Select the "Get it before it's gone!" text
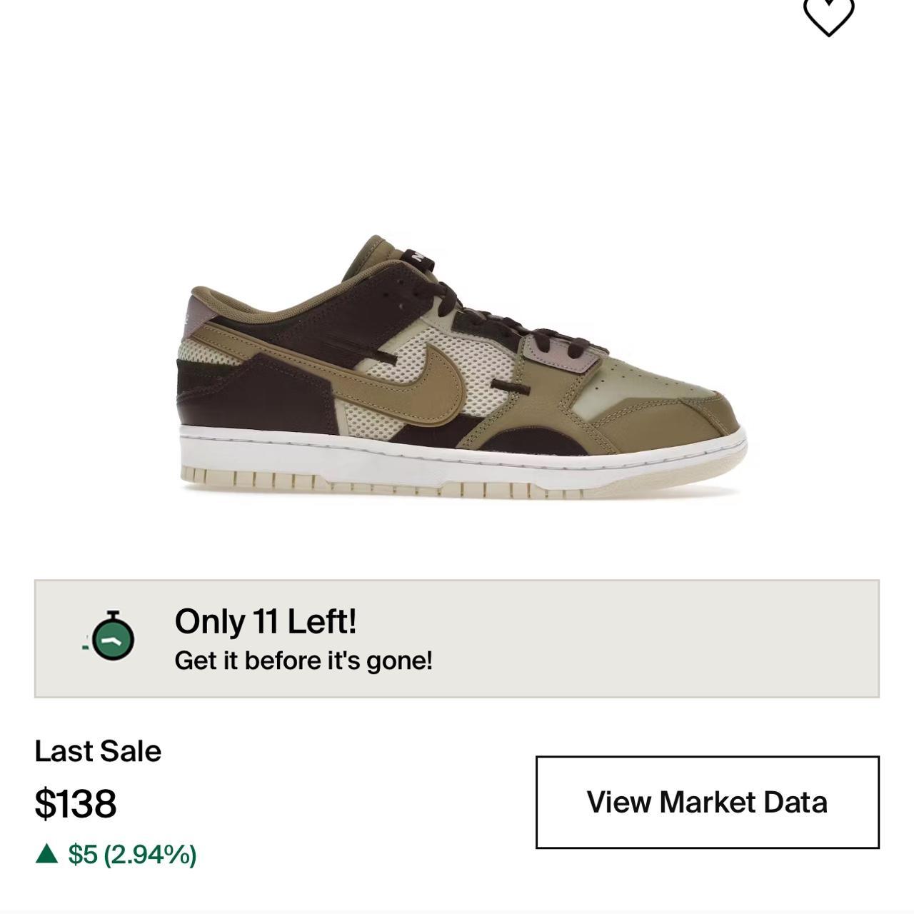 [x=303, y=661]
